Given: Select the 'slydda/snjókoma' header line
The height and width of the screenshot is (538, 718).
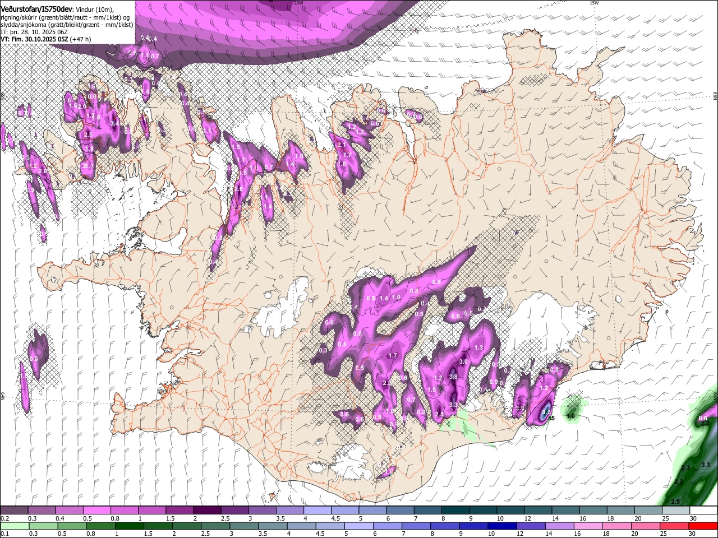Looking at the screenshot, I should pos(67,25).
